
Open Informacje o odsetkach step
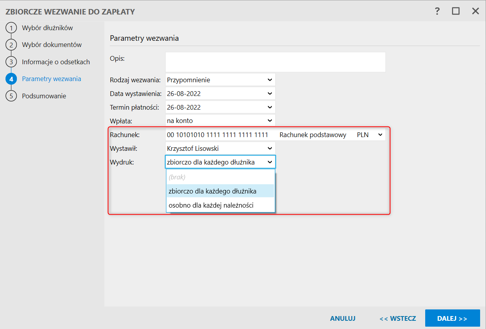56,62
